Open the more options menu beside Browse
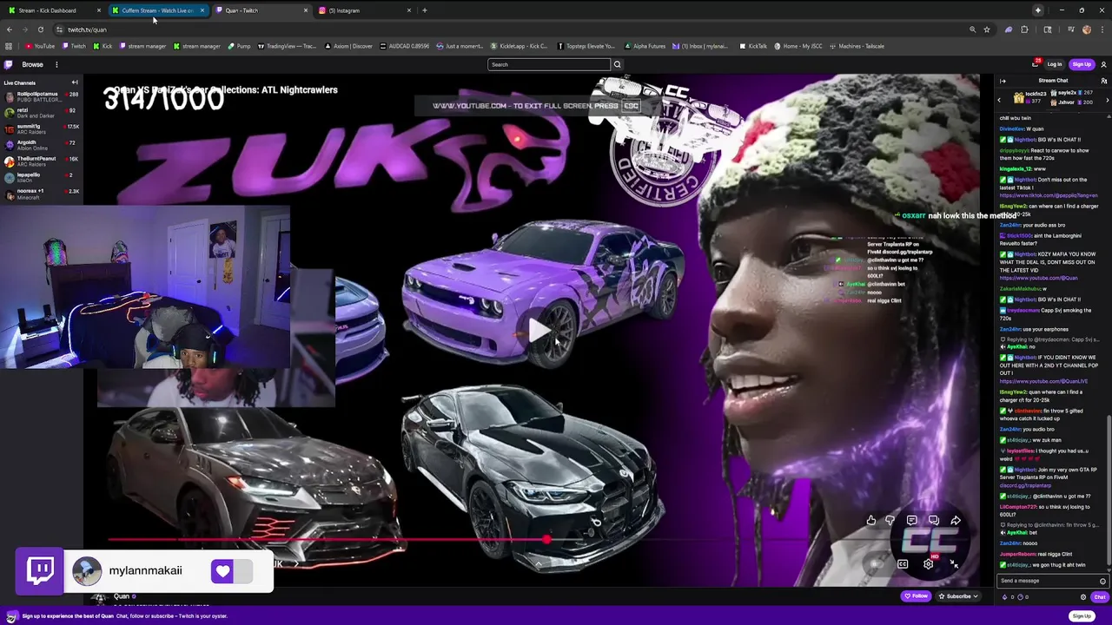Viewport: 1112px width, 625px height. 56,64
